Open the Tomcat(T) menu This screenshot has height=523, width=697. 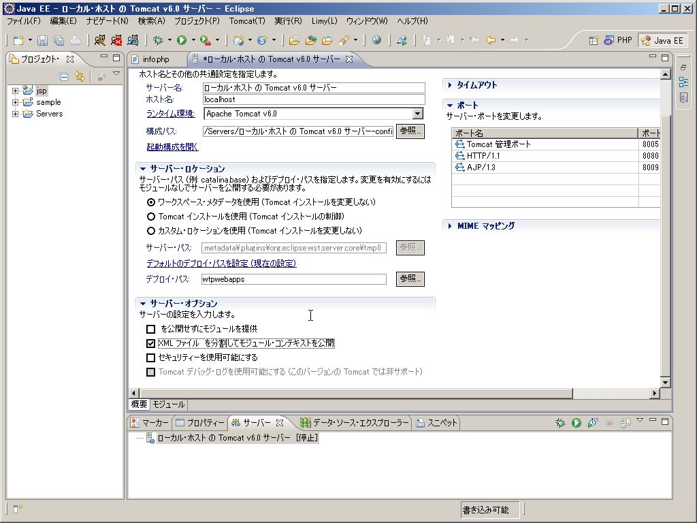coord(247,21)
